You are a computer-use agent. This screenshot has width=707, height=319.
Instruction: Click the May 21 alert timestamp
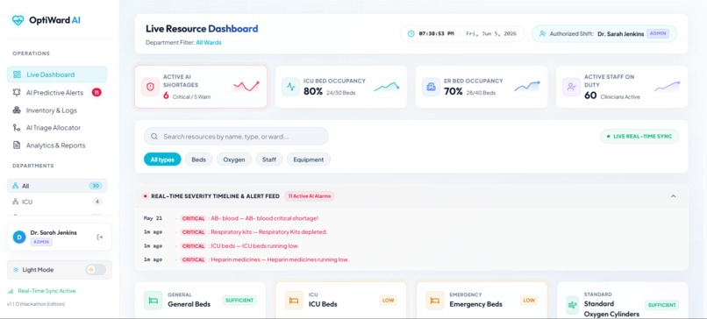[153, 218]
